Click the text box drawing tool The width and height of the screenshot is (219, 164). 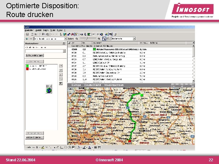click(x=73, y=147)
